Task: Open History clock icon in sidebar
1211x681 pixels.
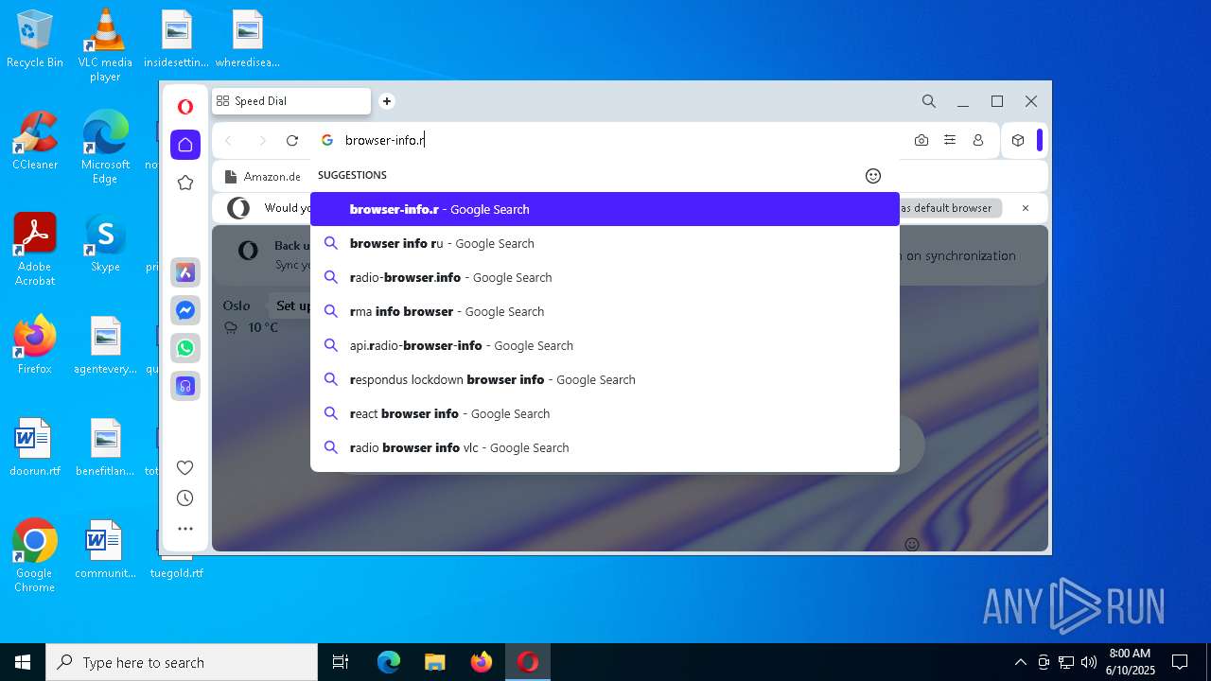Action: coord(185,498)
